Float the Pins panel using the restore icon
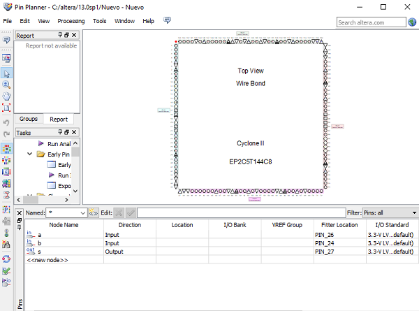 click(x=20, y=221)
